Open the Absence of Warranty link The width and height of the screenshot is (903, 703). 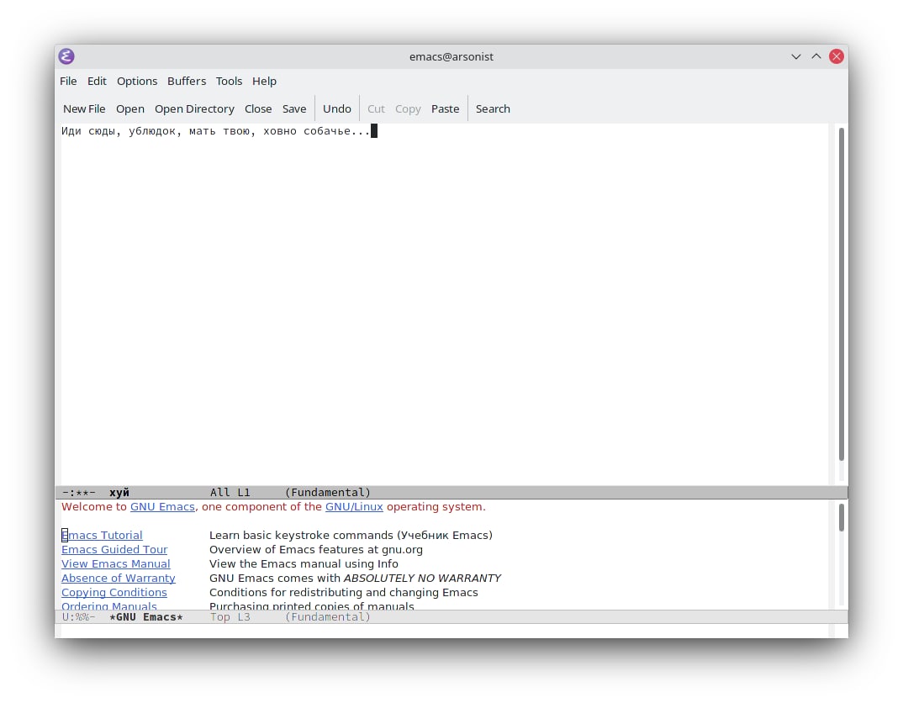click(x=119, y=578)
